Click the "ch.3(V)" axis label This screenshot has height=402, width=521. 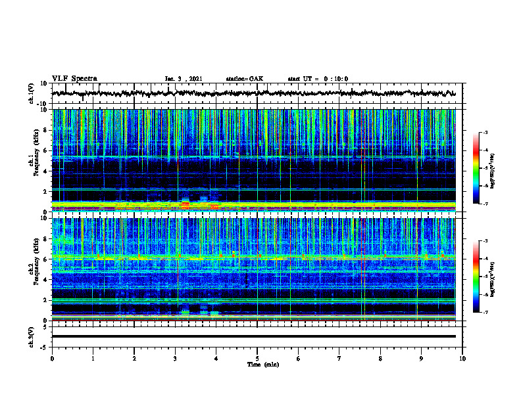tap(32, 338)
